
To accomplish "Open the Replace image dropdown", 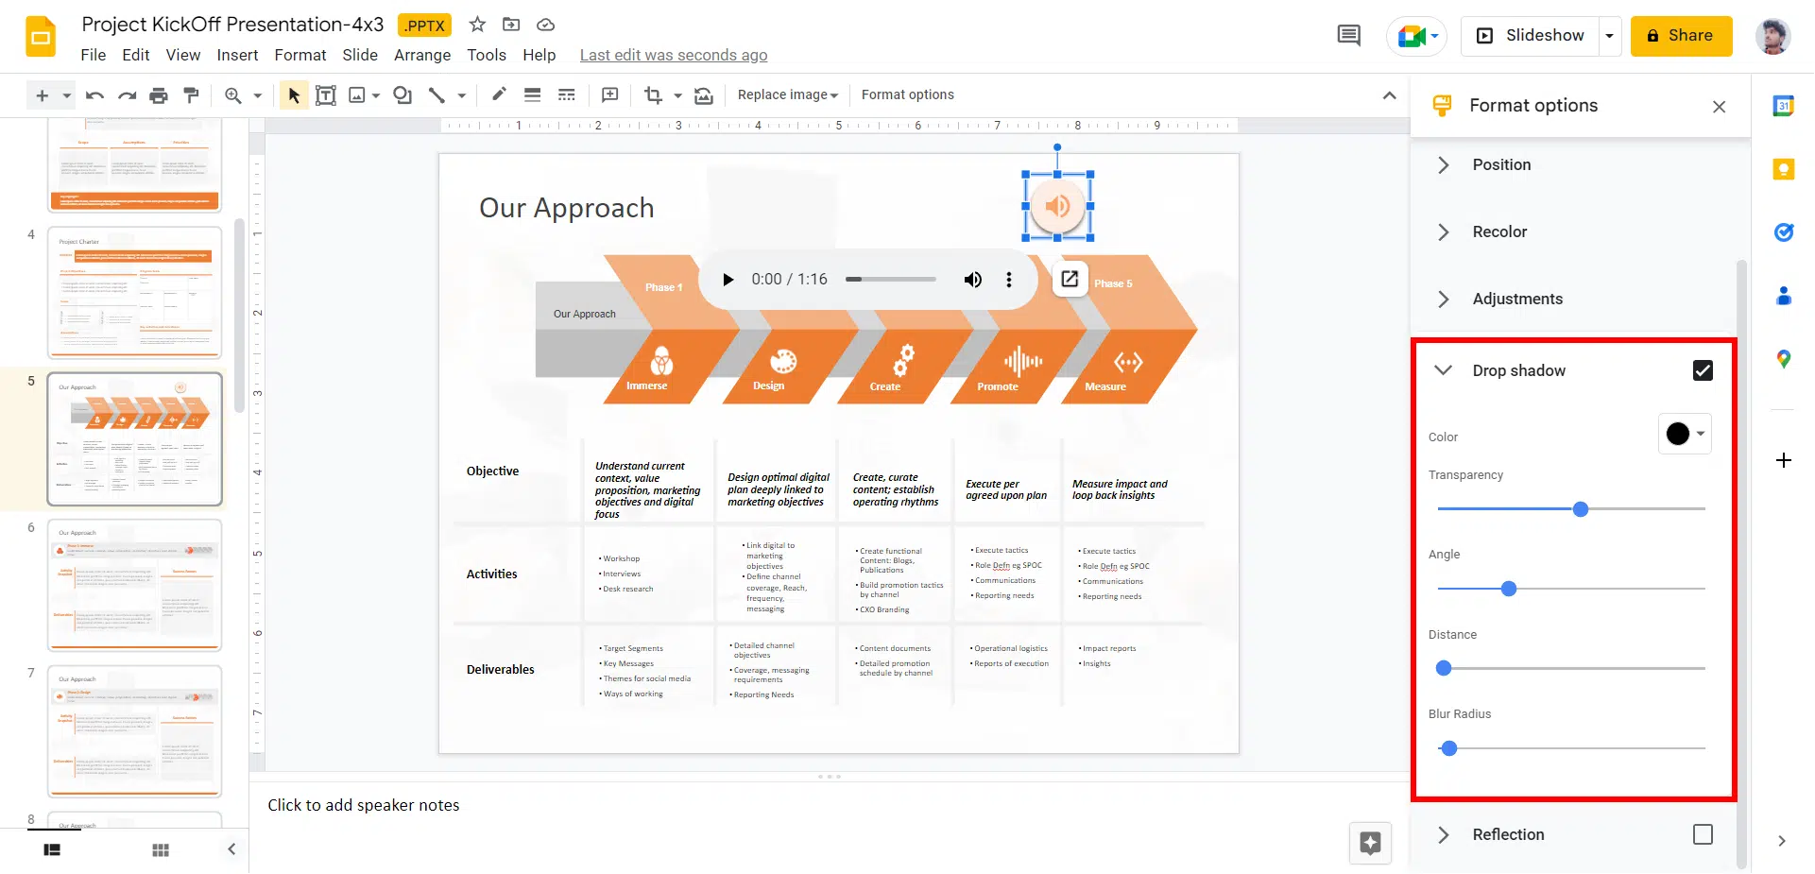I will pyautogui.click(x=787, y=95).
